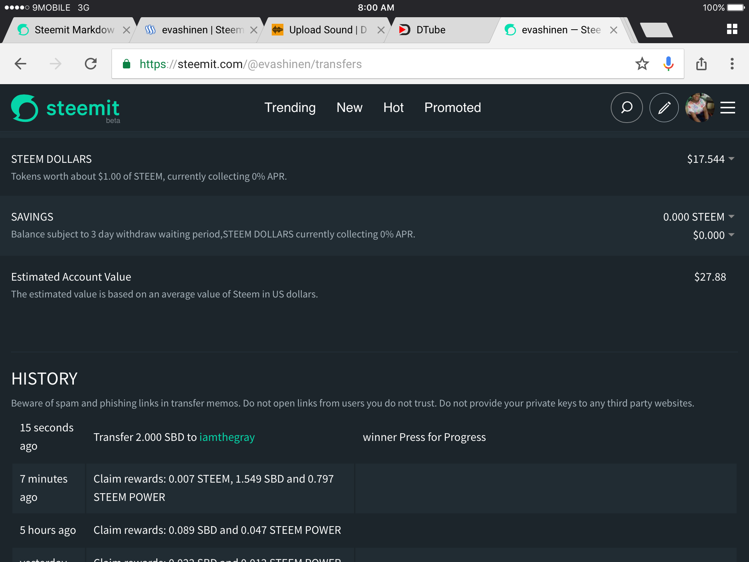Click the '5 hours ago' timestamp
Image resolution: width=749 pixels, height=562 pixels.
point(48,530)
